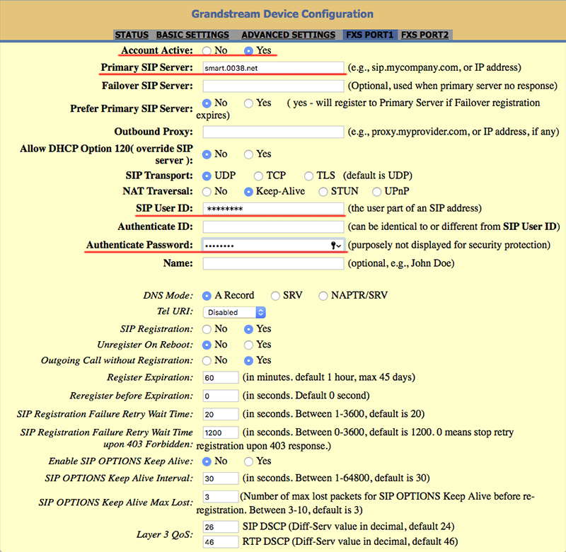Click SIP OPTIONS Keep Alive Max Lost field
The height and width of the screenshot is (552, 566).
221,497
